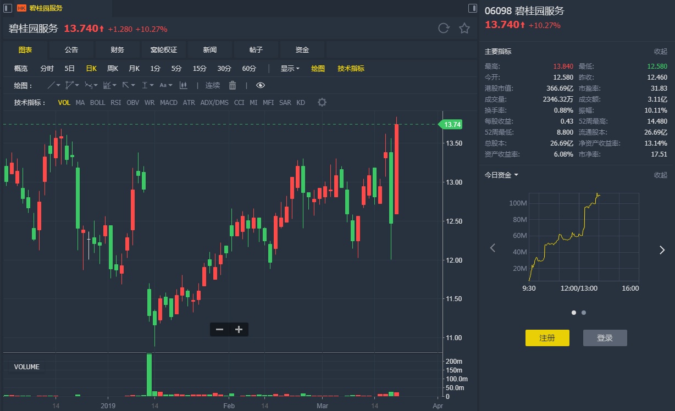
Task: Zoom in chart with plus button
Action: (x=239, y=330)
